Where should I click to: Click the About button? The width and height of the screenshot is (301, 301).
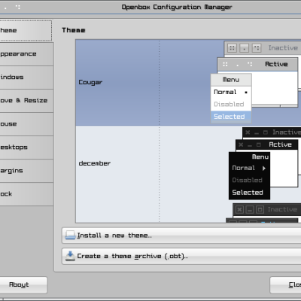23,284
